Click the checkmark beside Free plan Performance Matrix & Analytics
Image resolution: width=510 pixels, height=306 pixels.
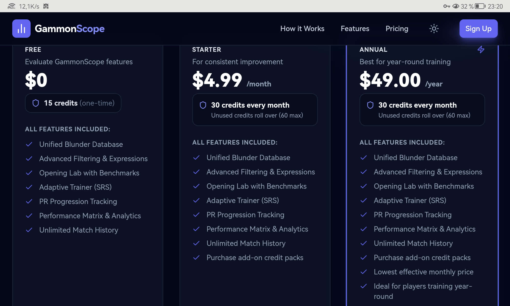[x=29, y=216]
